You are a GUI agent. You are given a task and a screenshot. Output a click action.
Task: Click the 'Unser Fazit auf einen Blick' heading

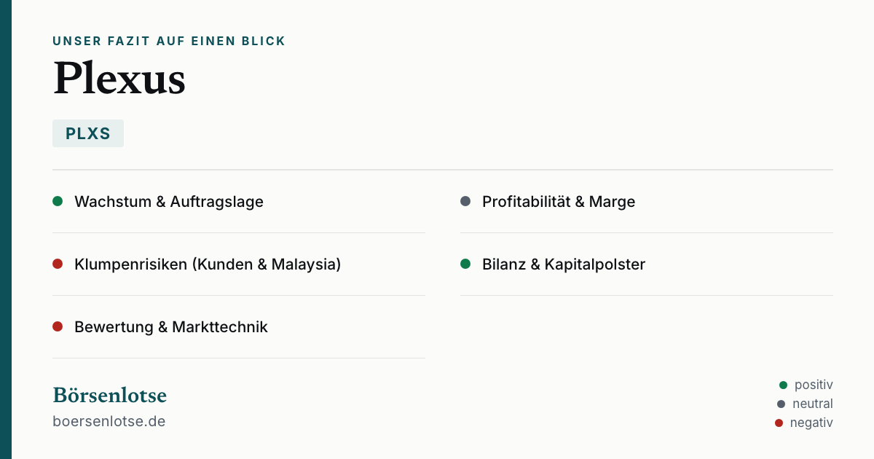169,42
